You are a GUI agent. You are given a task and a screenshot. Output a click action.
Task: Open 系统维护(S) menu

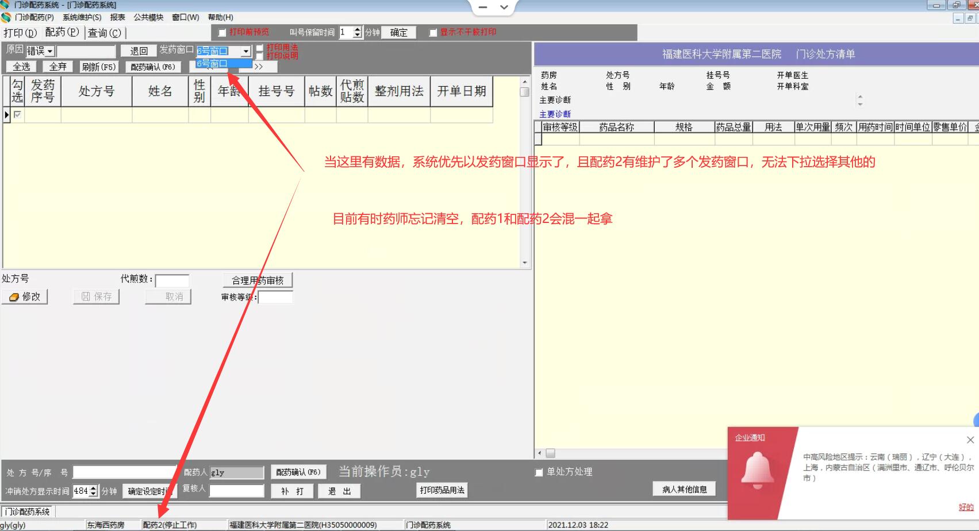(82, 17)
